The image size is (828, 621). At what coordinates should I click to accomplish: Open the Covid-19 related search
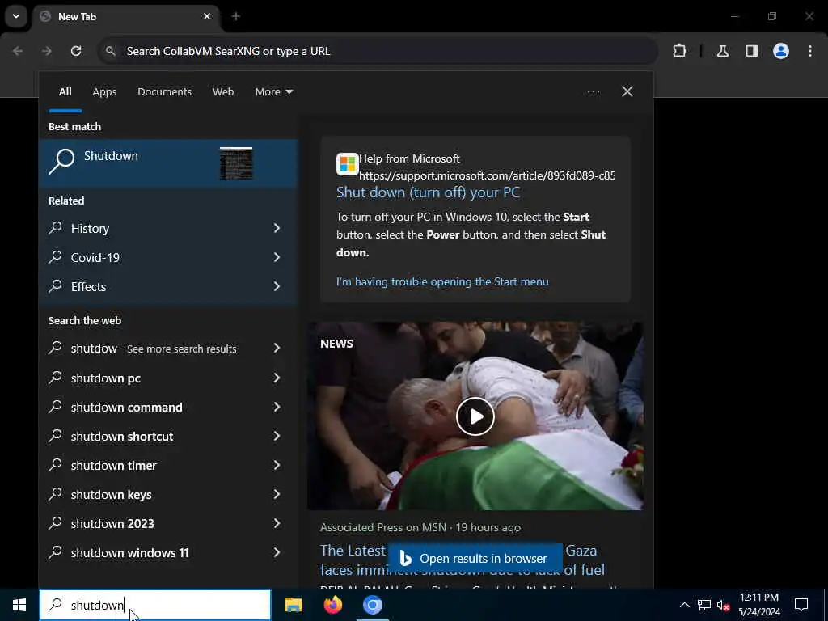point(95,257)
